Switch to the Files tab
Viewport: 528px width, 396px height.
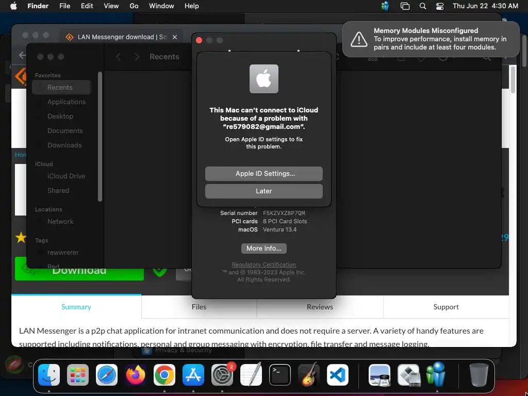point(199,307)
